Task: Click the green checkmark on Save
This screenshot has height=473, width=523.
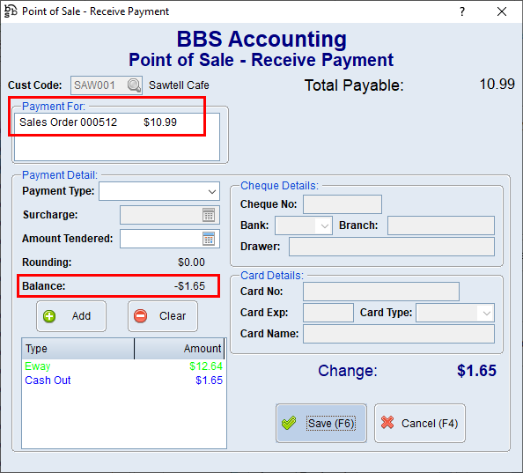Action: point(289,423)
